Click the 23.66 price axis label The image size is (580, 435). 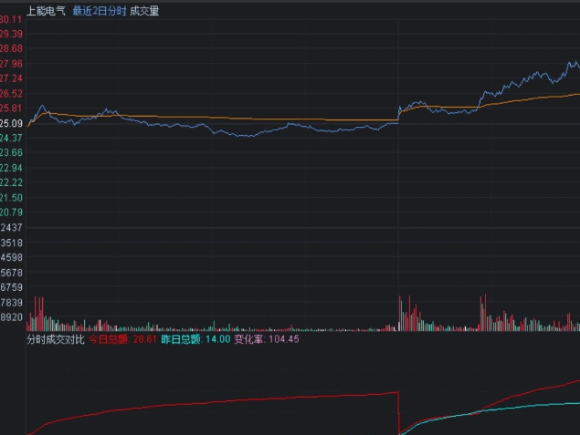(x=11, y=153)
